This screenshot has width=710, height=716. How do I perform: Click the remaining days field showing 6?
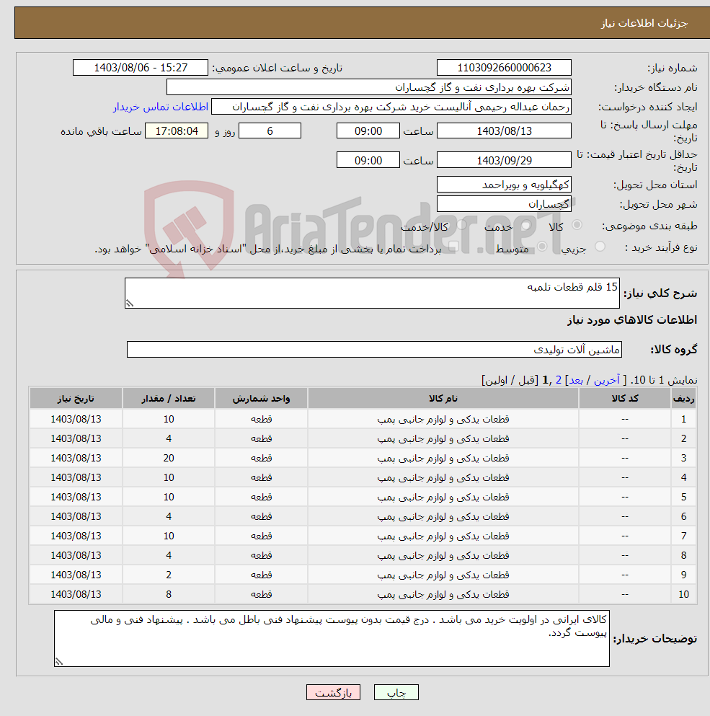coord(270,131)
